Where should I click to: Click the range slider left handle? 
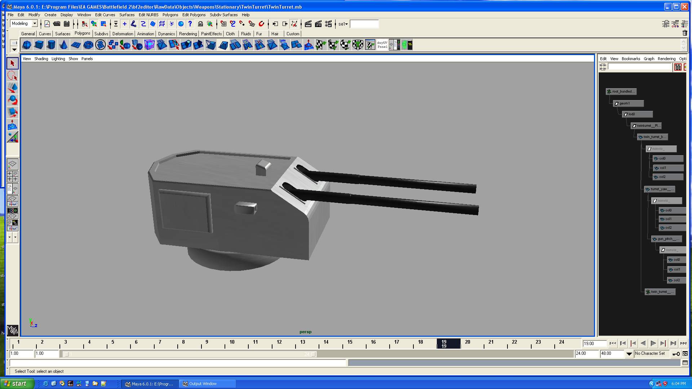(66, 354)
